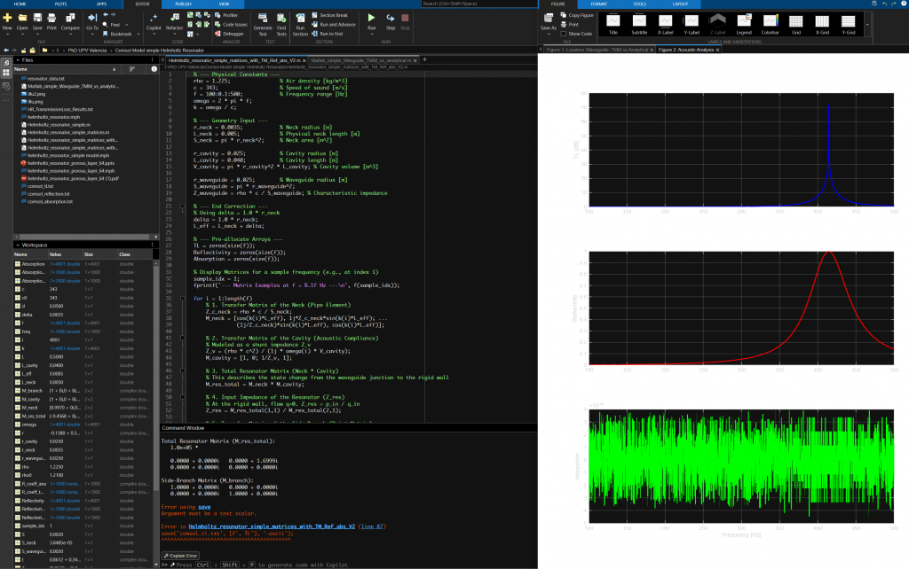
Task: Click the search documentation field
Action: tap(478, 4)
